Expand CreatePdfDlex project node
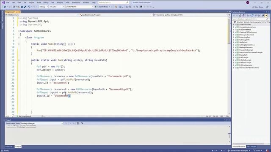 point(234,30)
